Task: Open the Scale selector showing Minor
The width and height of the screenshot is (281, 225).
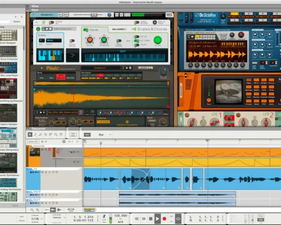Action: click(x=53, y=40)
